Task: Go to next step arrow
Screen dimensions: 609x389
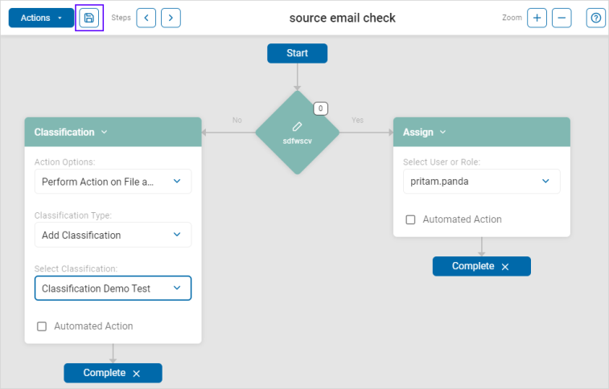Action: pos(171,18)
